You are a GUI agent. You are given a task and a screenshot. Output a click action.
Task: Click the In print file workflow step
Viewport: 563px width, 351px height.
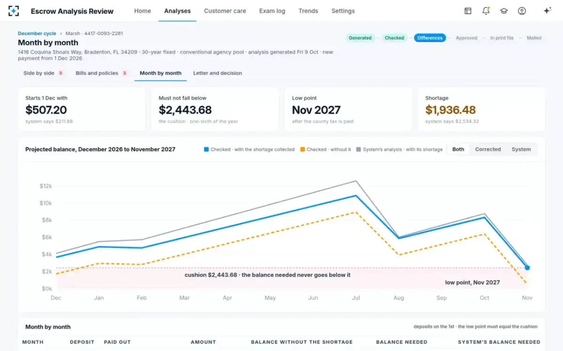click(502, 38)
